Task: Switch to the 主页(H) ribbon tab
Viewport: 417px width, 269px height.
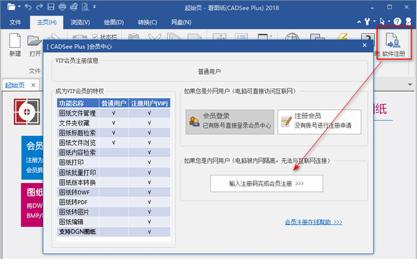Action: [46, 22]
